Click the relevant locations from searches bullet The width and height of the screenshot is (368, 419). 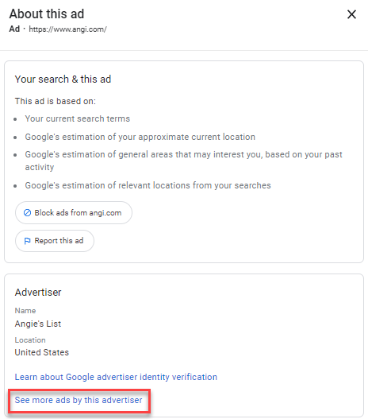point(148,185)
